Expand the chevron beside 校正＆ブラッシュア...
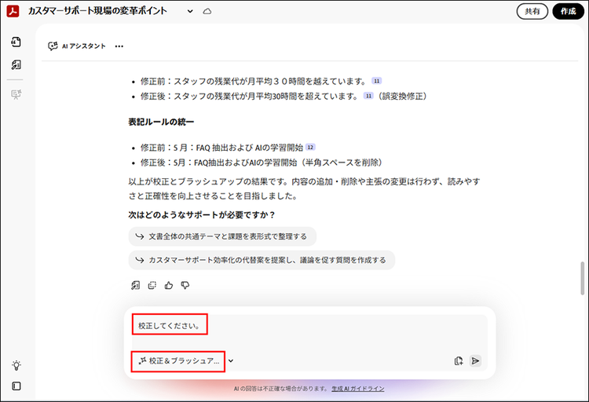The image size is (589, 402). 231,361
